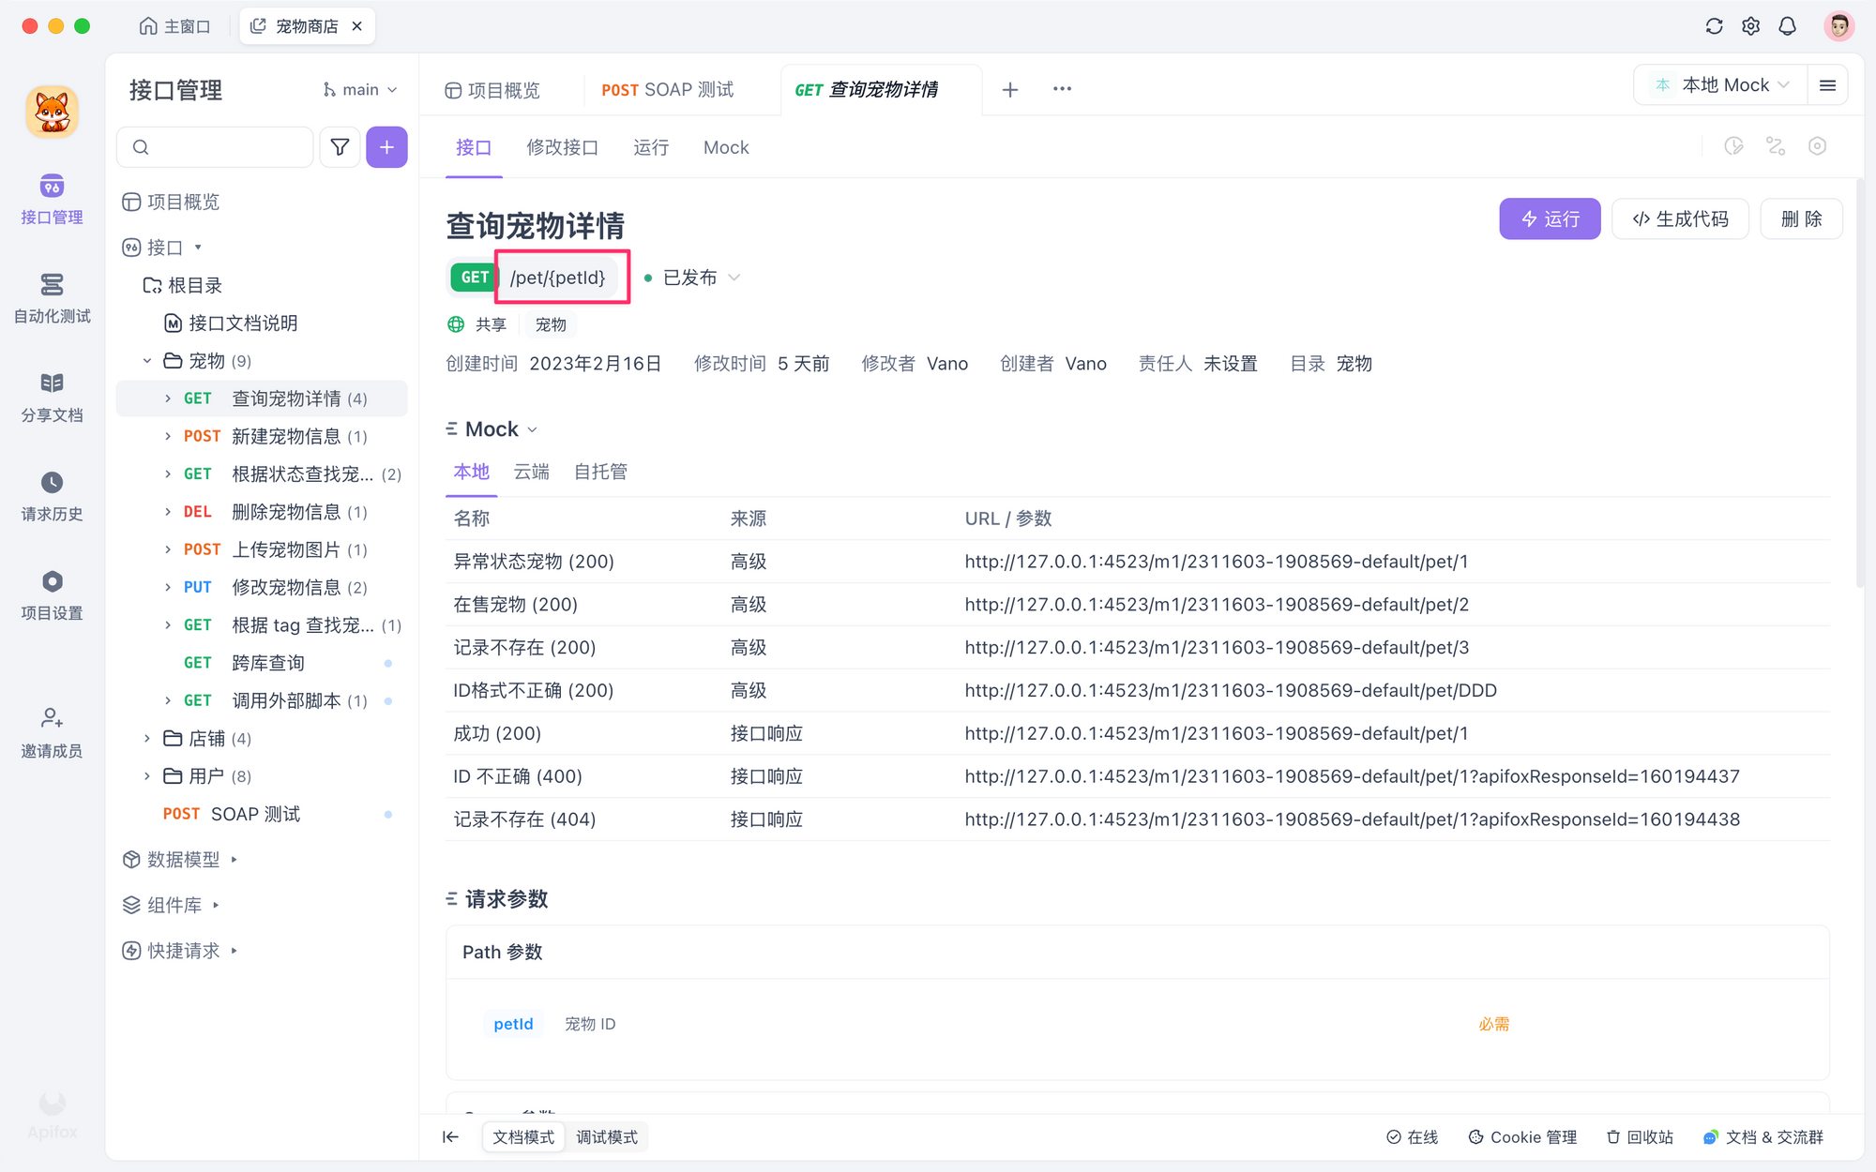Image resolution: width=1876 pixels, height=1172 pixels.
Task: Click the 运行 (Run) button
Action: coord(1551,218)
